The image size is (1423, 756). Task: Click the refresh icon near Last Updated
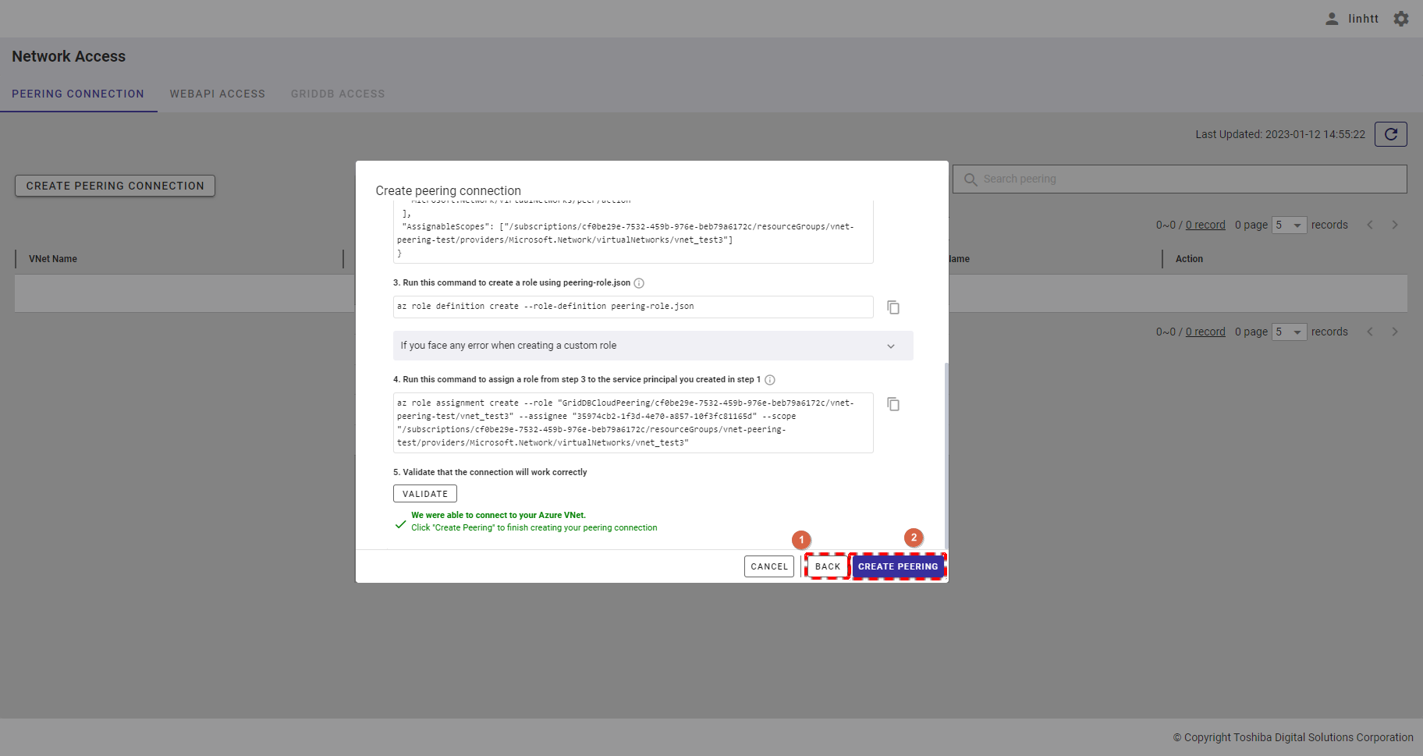click(x=1390, y=134)
